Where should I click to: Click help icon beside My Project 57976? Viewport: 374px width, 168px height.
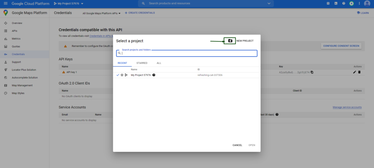point(154,75)
